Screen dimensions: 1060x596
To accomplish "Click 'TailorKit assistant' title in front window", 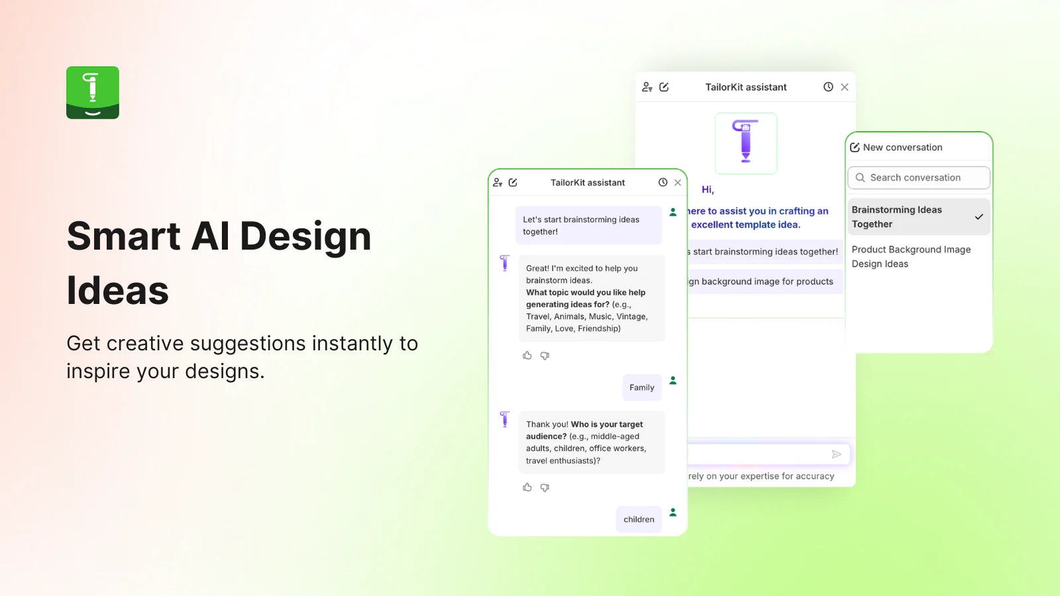I will tap(588, 183).
